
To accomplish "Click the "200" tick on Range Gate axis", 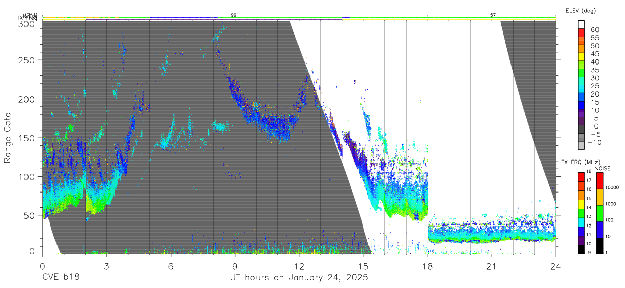I will (x=27, y=99).
